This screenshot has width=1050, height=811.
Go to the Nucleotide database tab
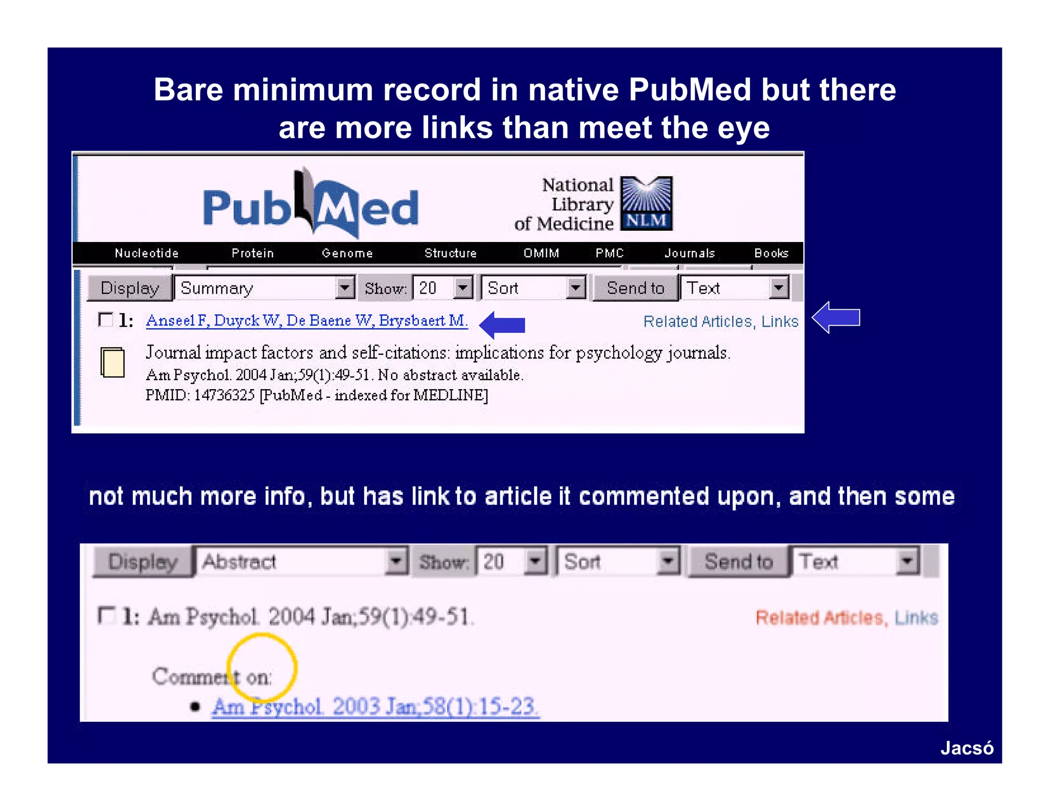point(147,253)
